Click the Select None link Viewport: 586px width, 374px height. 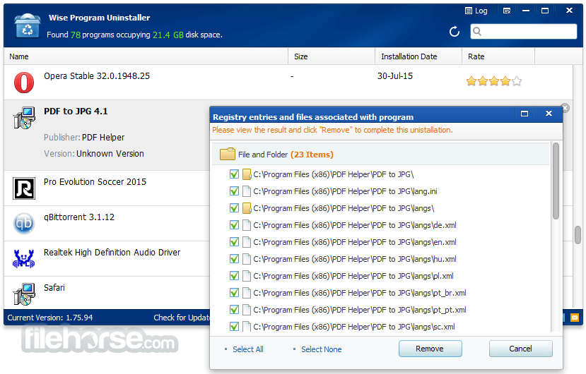click(322, 349)
